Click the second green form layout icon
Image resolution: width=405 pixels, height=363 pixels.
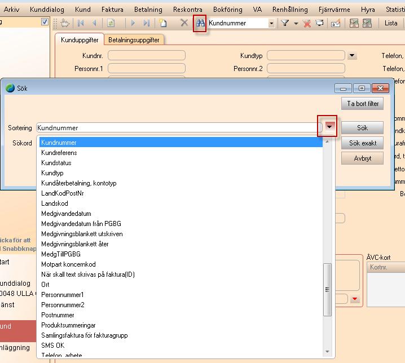coord(367,23)
